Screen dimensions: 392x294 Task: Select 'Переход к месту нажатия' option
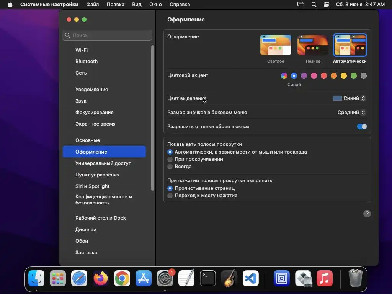170,196
